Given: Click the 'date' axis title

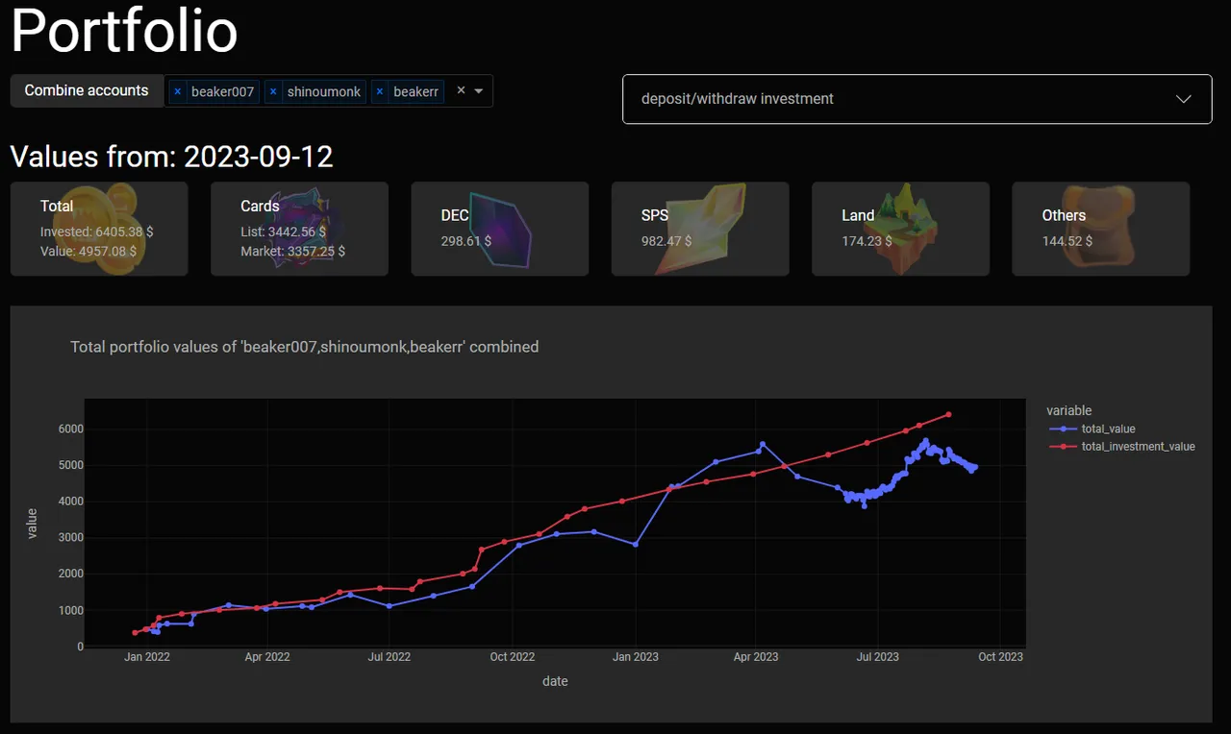Looking at the screenshot, I should tap(555, 681).
